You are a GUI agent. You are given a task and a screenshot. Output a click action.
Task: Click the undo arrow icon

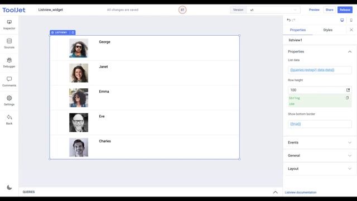point(289,20)
